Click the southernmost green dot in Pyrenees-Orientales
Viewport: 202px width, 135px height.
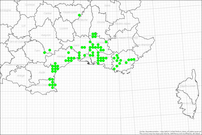(x=52, y=88)
